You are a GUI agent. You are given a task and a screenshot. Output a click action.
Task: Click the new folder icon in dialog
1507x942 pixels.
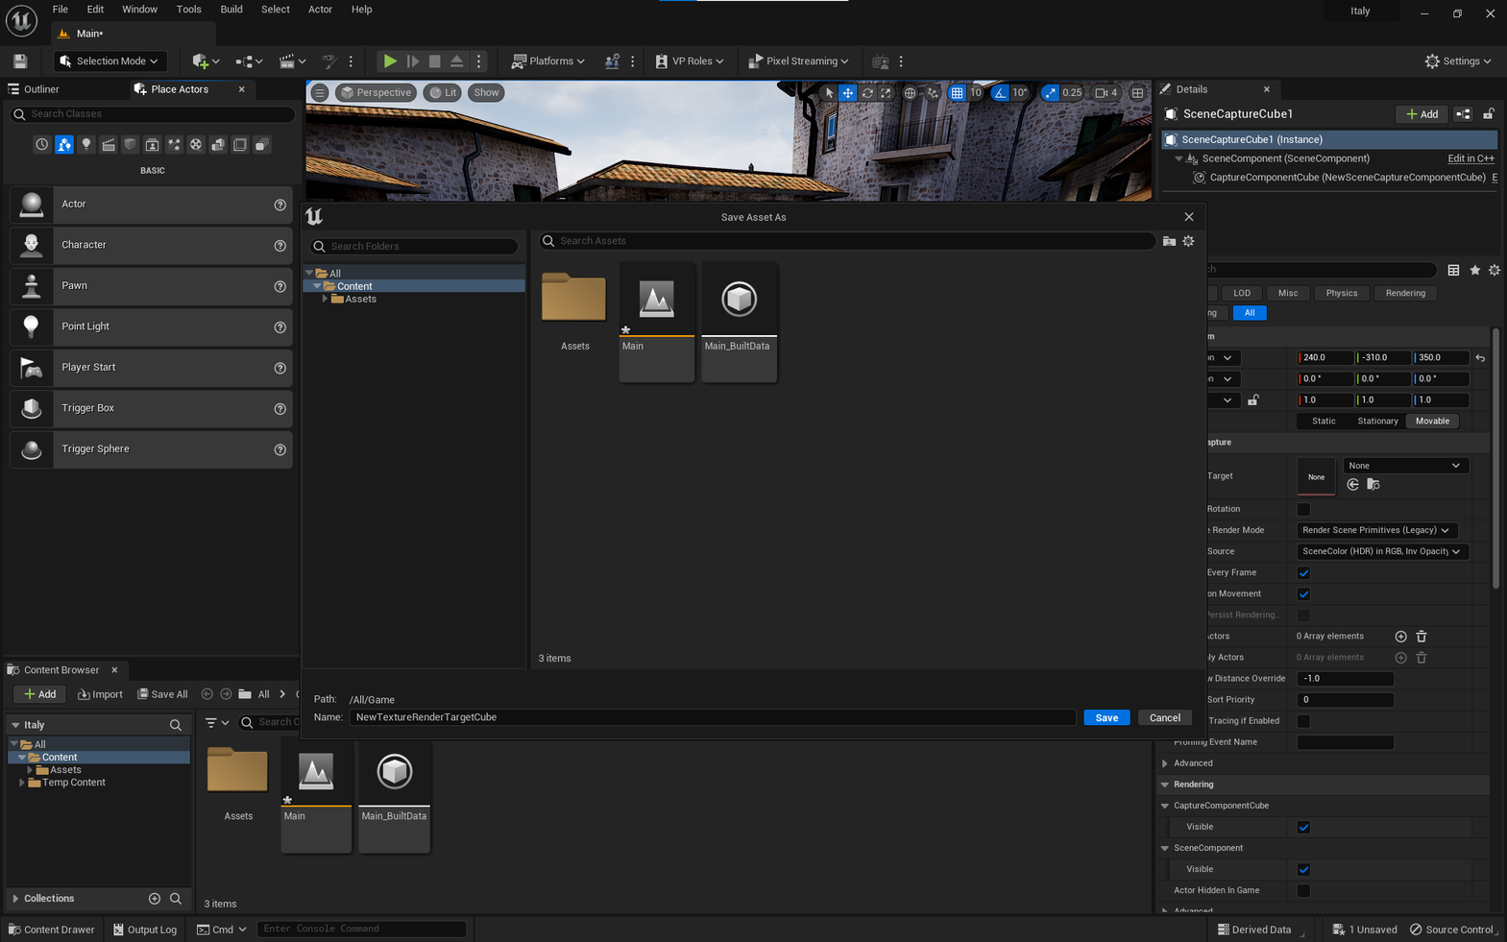[1169, 241]
